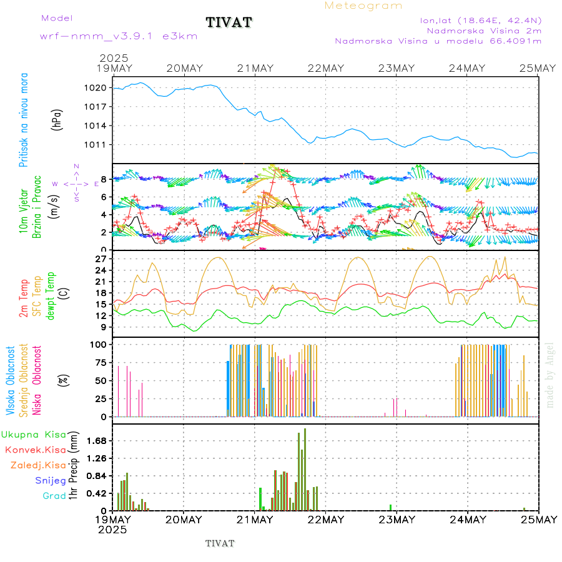Select the Meteogram heading text
562x562 pixels.
point(363,6)
